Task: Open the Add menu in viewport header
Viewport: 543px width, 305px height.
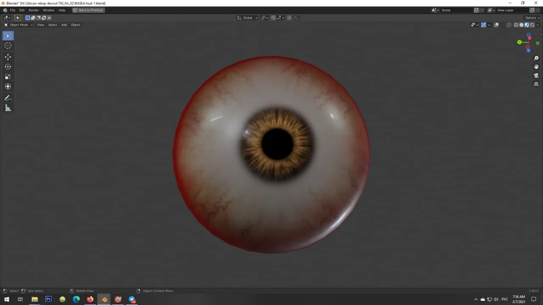Action: 64,25
